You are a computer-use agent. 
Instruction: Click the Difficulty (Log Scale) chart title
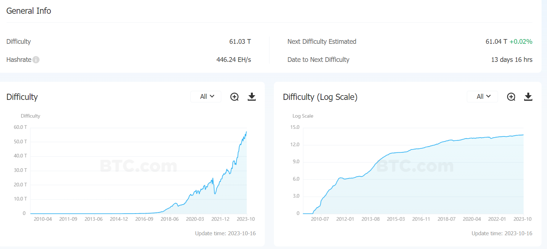pos(320,97)
